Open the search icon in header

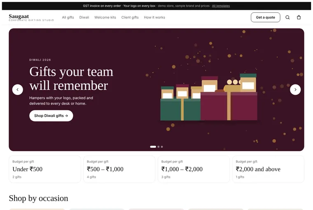tap(287, 17)
